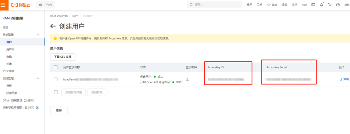The image size is (350, 134).
Task: Open the orange hamburger menu
Action: tap(3, 5)
